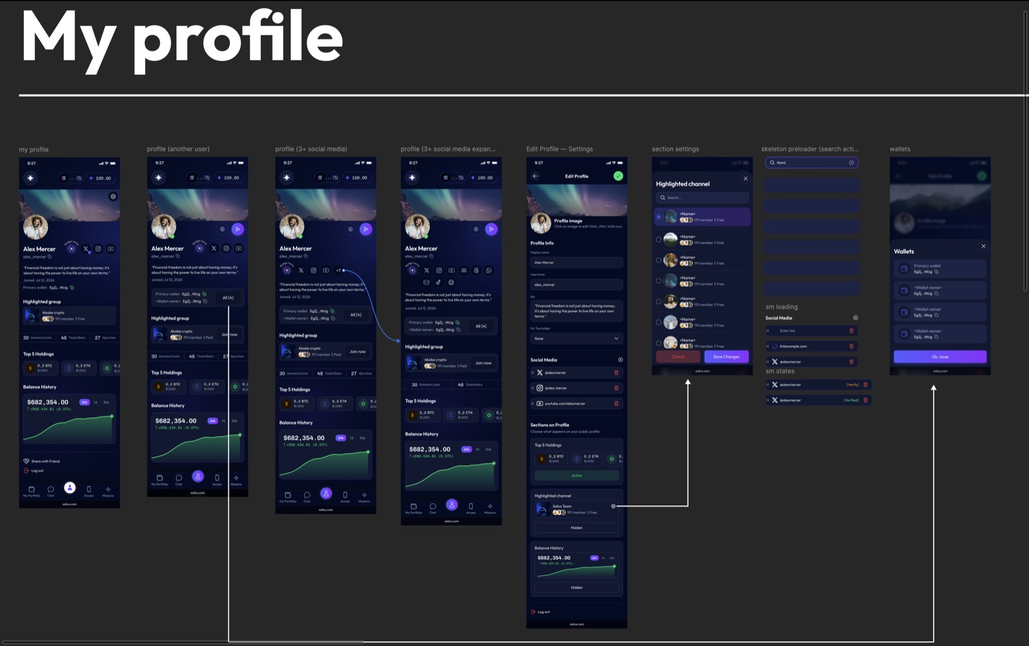The width and height of the screenshot is (1029, 646).
Task: Open 'Chat' tab in 'profile (another user)' nav bar
Action: pos(179,480)
